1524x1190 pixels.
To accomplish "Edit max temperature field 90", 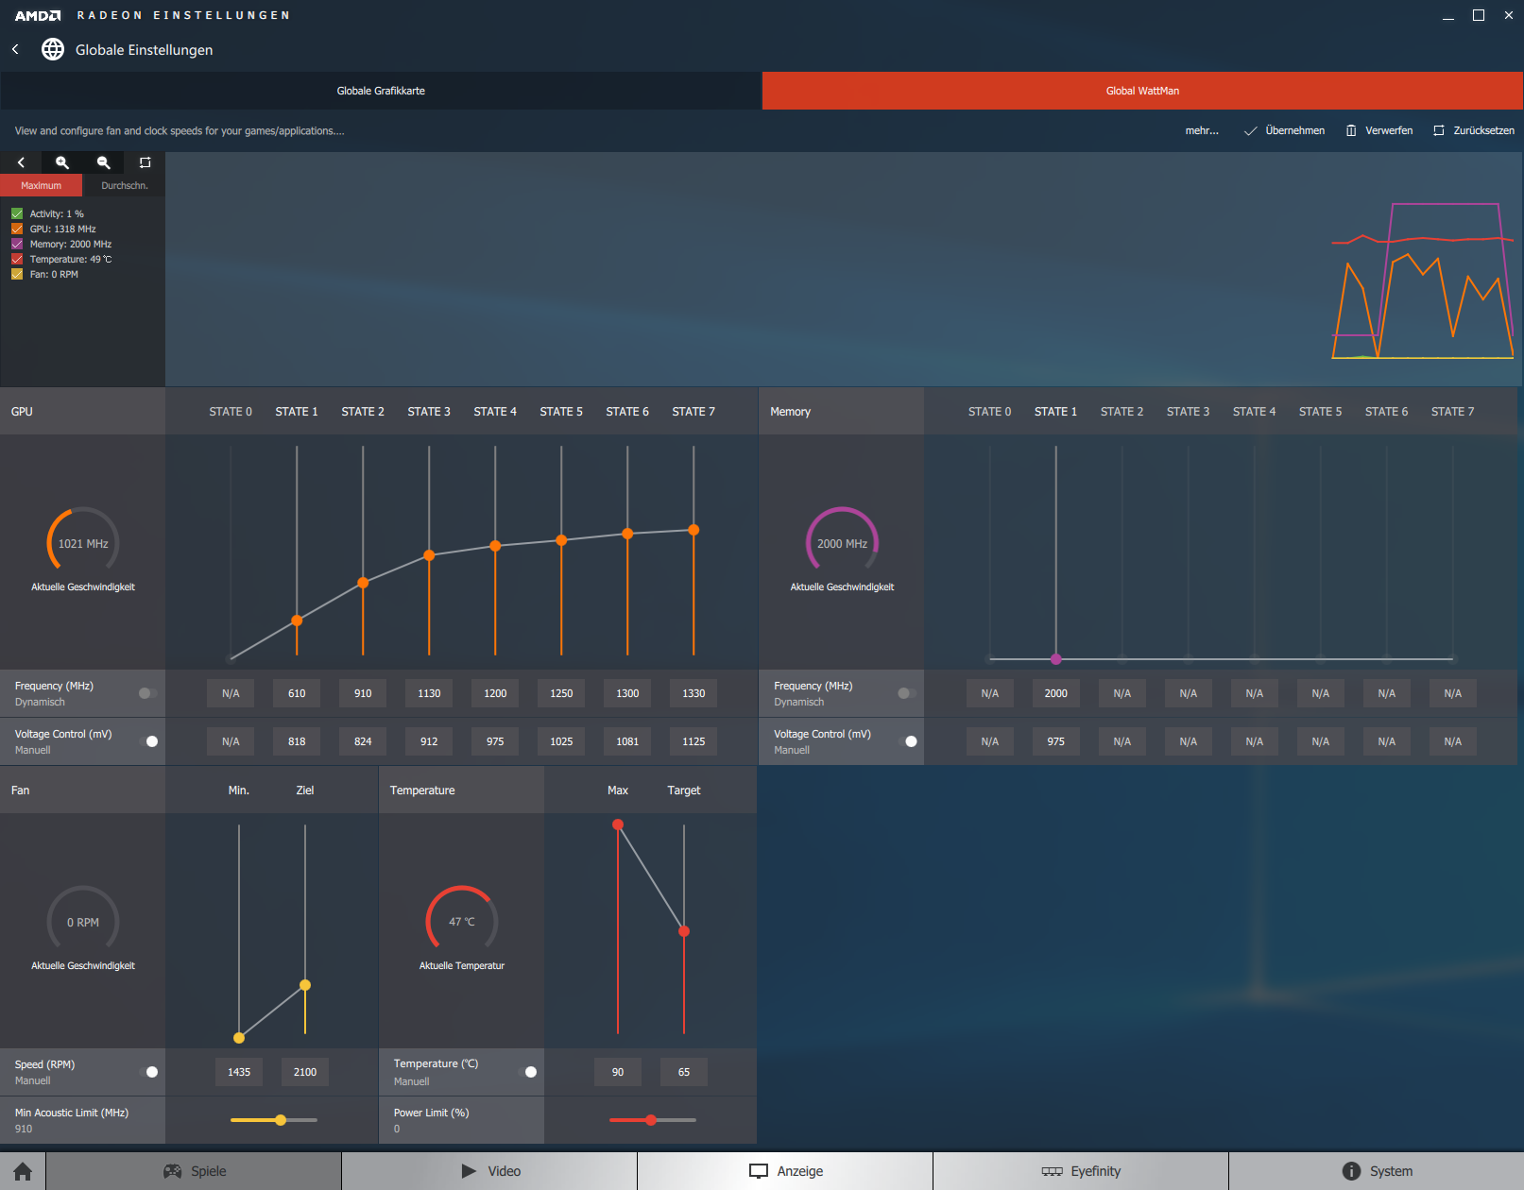I will click(618, 1072).
